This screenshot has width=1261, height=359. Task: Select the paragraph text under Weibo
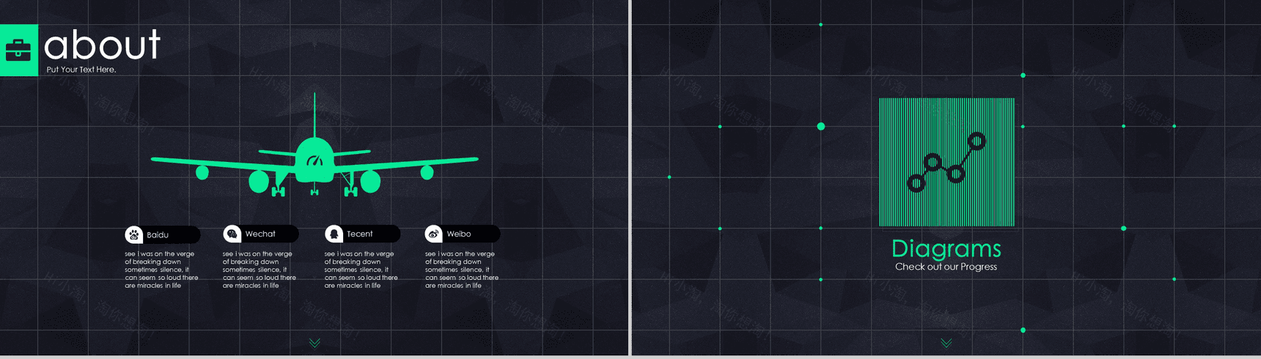point(462,270)
